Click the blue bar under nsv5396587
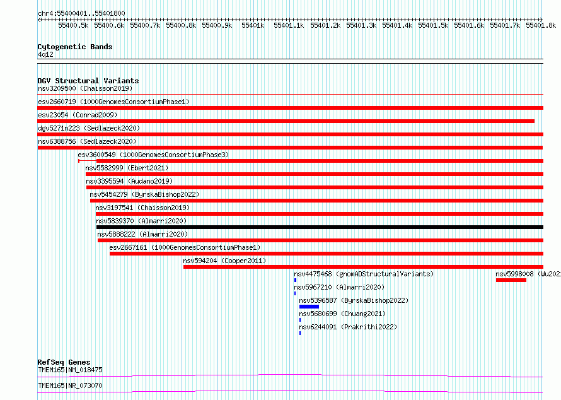This screenshot has width=561, height=400. click(x=309, y=307)
